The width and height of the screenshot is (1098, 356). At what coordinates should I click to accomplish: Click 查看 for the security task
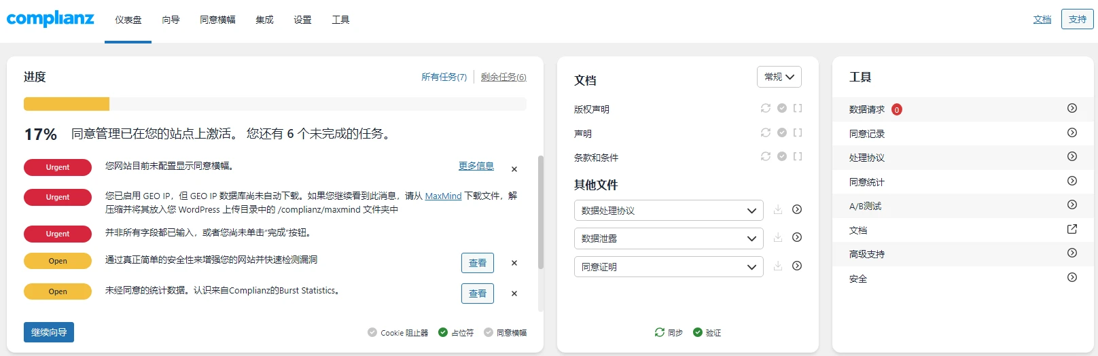pos(478,263)
